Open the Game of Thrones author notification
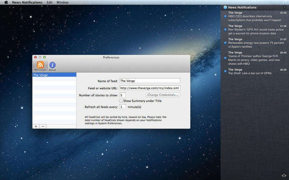 click(x=255, y=58)
